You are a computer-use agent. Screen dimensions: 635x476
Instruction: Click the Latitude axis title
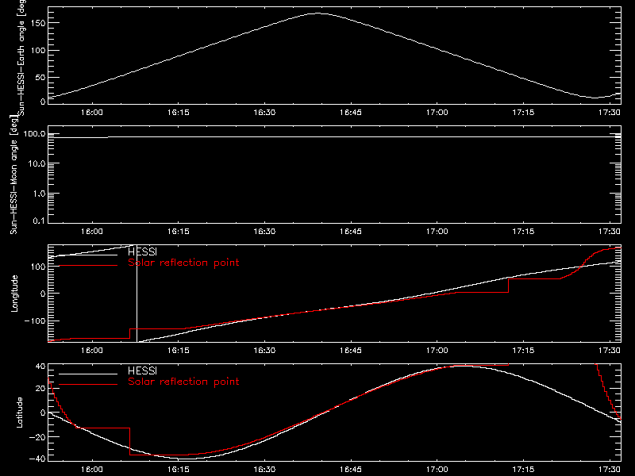[x=19, y=413]
